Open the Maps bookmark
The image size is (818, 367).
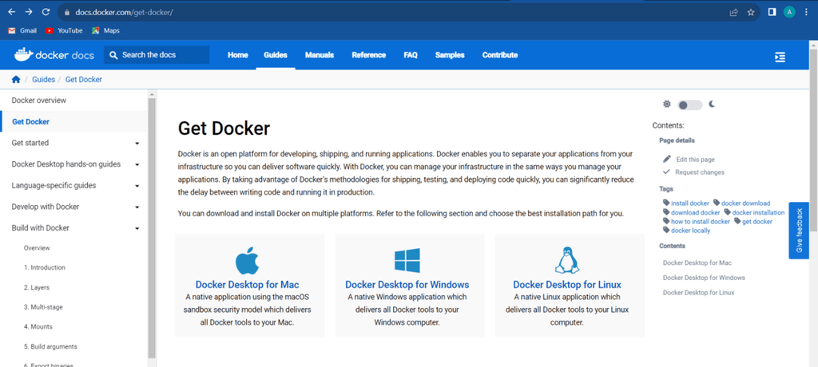pos(106,31)
